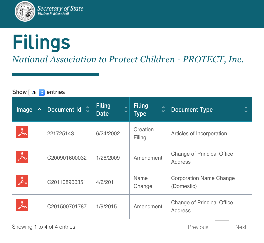The image size is (264, 243).
Task: Click the Filing Date column header text
Action: [x=103, y=110]
